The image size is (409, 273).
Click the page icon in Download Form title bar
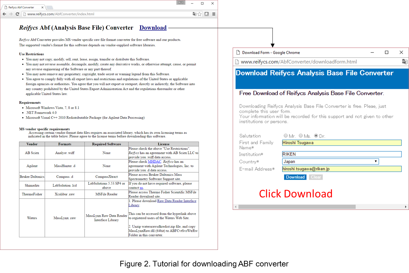tap(238, 53)
